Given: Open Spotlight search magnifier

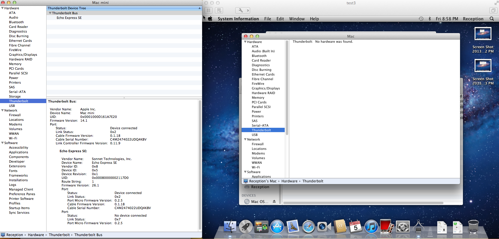Looking at the screenshot, I should coord(492,19).
